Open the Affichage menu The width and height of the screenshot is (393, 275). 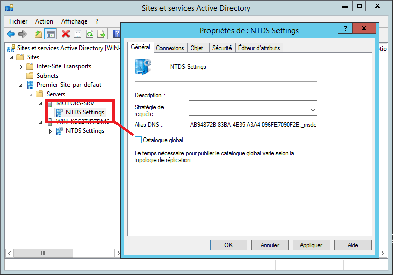coord(75,21)
